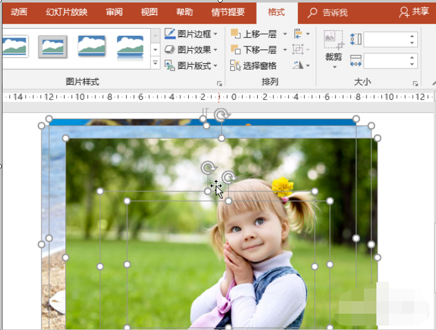436x330 pixels.
Task: Open the 情节提要 tab
Action: click(x=228, y=12)
